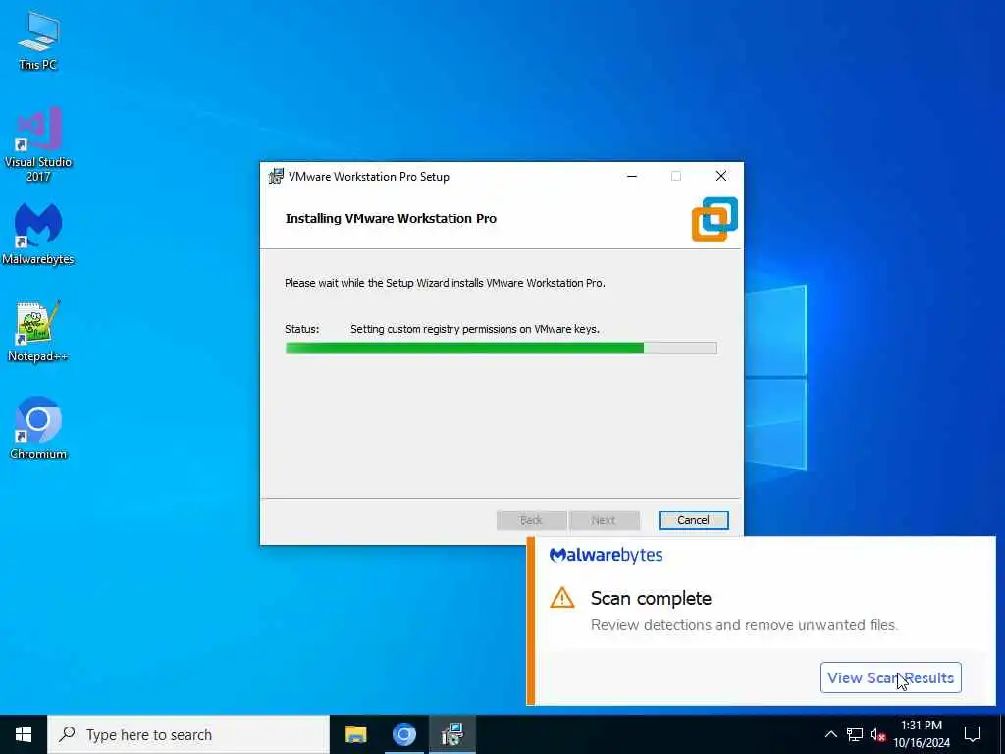The width and height of the screenshot is (1005, 754).
Task: Open the muted volume tray icon
Action: 878,734
